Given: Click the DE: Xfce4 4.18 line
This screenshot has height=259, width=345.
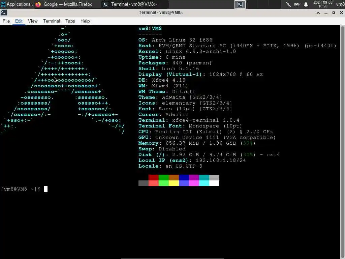Looking at the screenshot, I should (x=162, y=80).
